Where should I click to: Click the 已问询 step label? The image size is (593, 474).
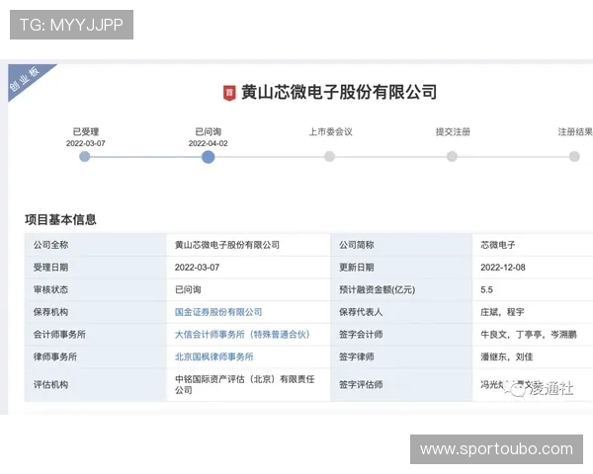(208, 132)
